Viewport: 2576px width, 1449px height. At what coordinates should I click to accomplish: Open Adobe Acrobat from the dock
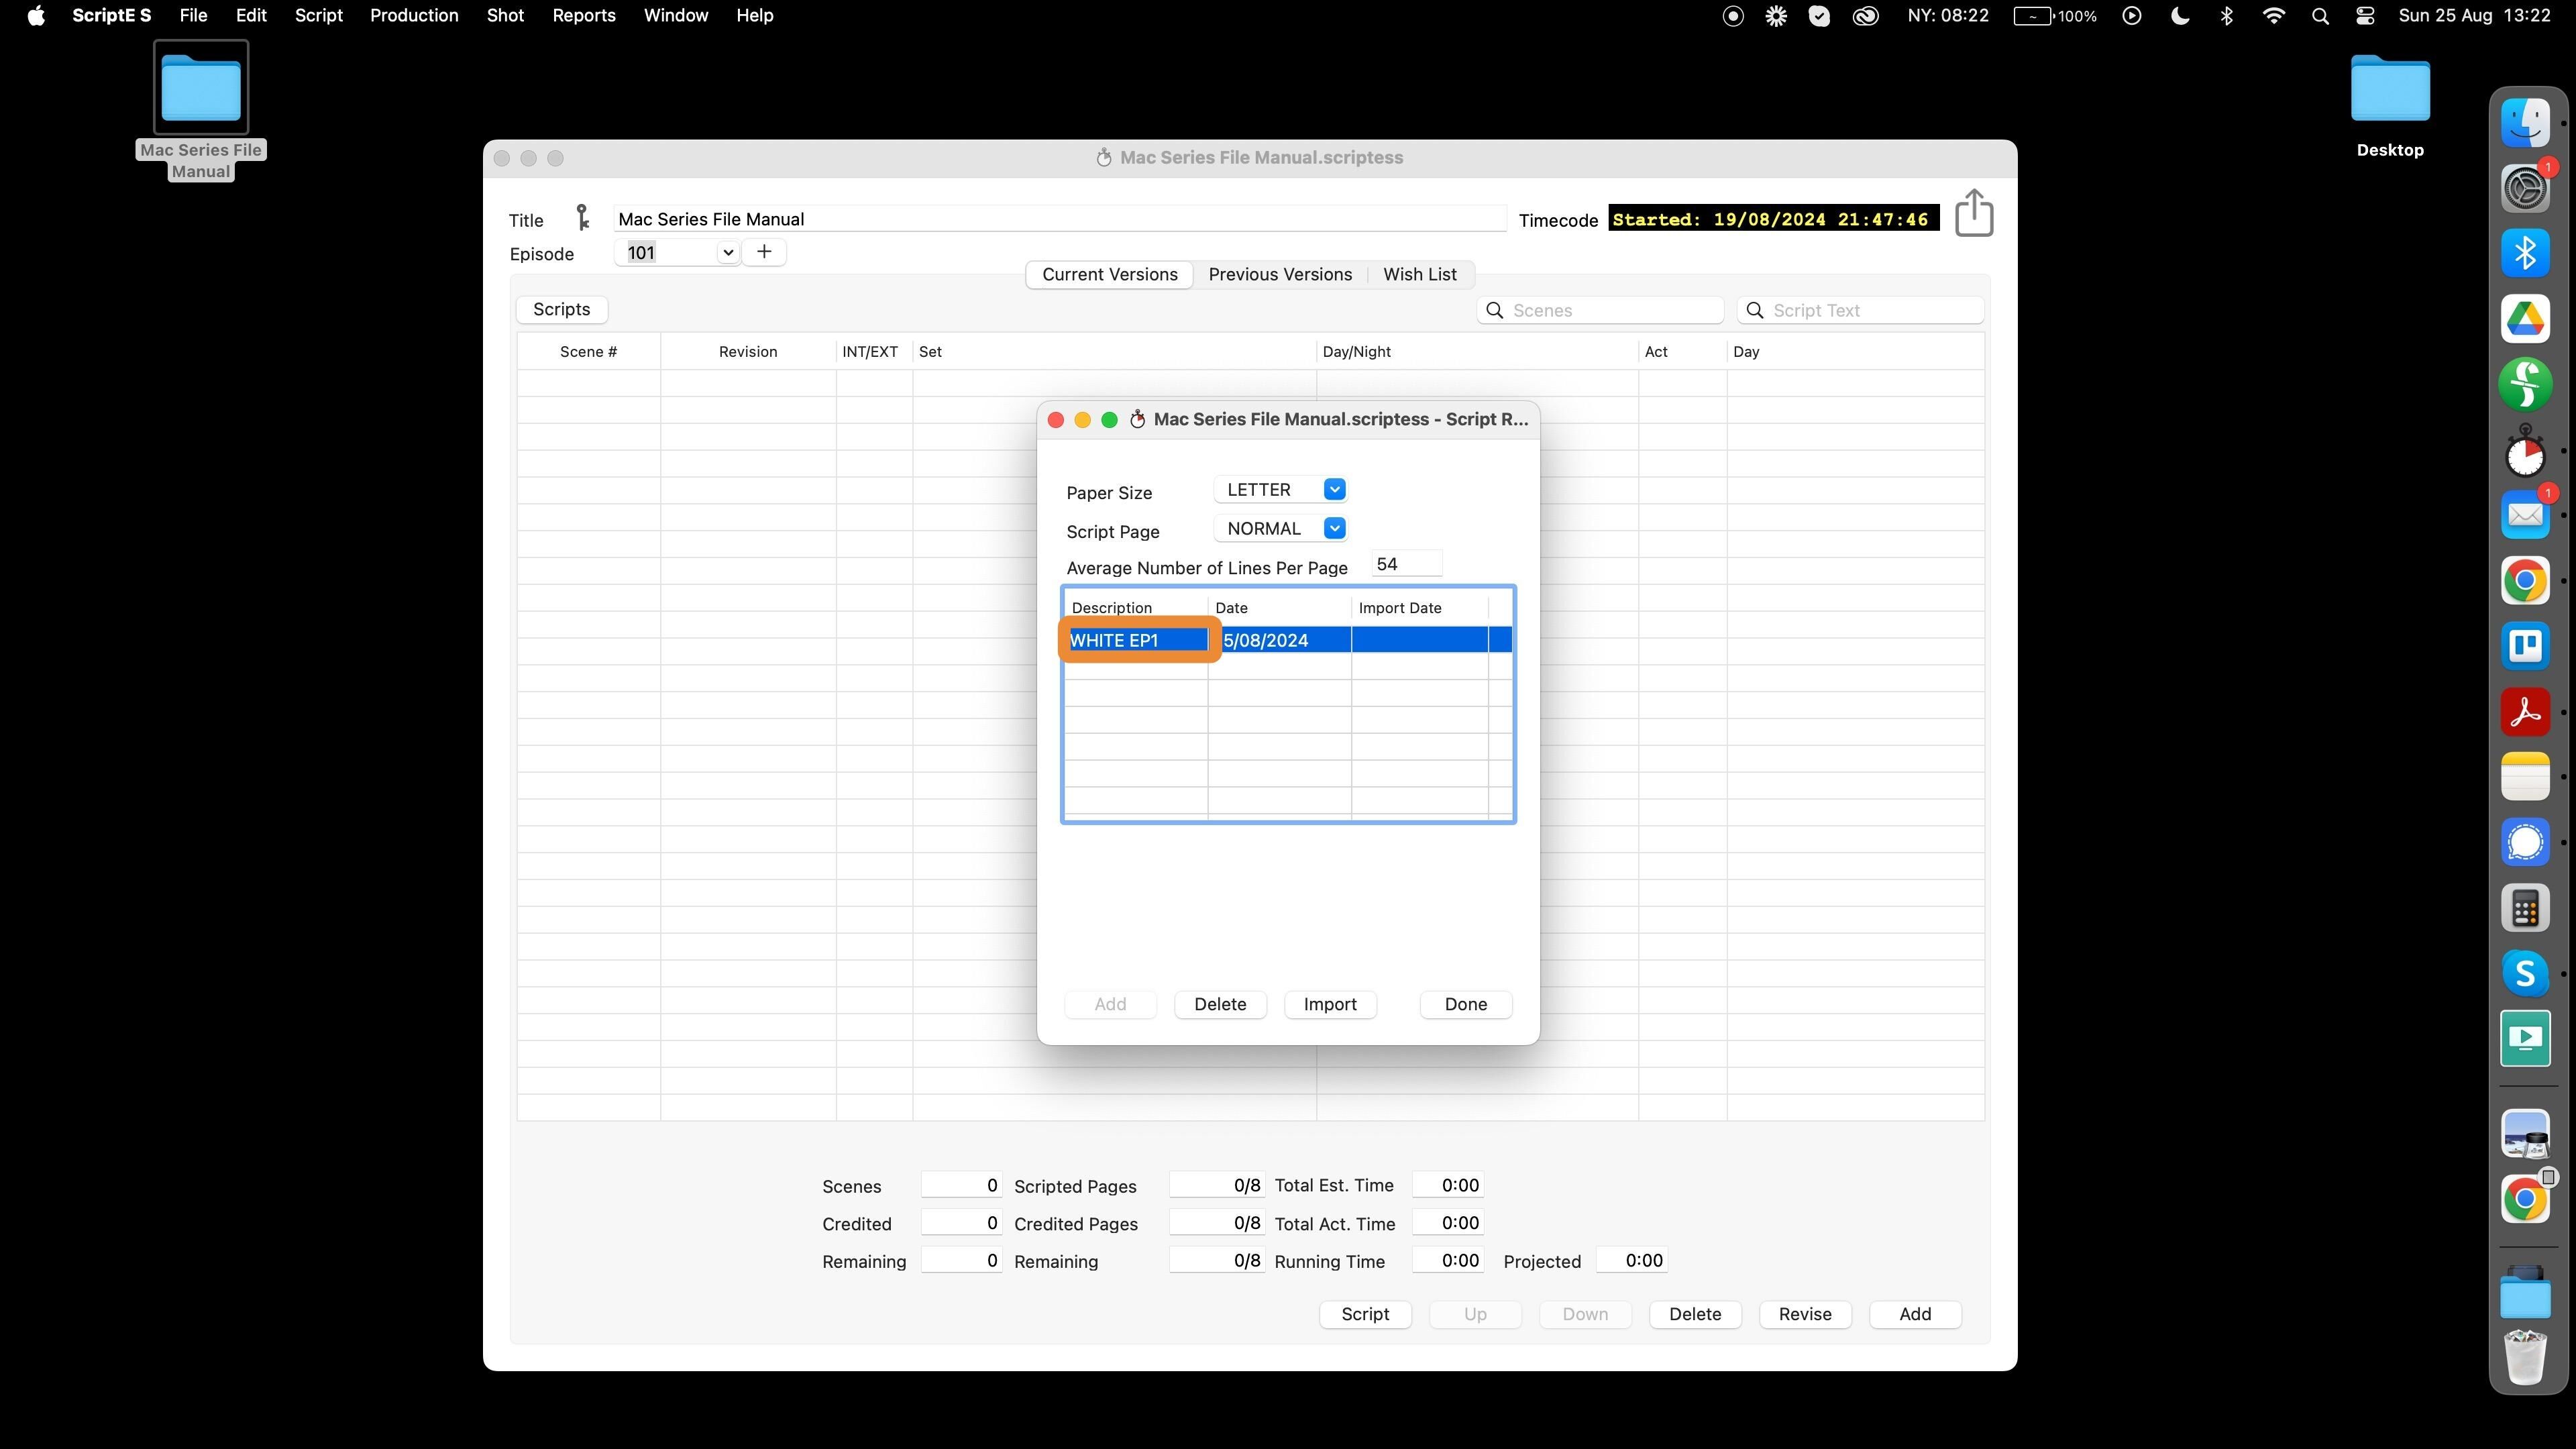click(x=2525, y=712)
